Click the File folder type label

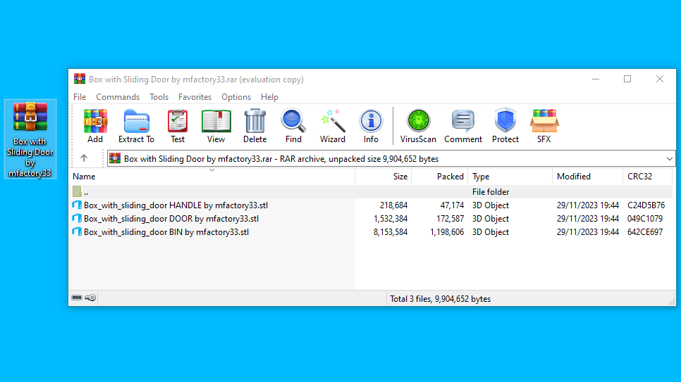[491, 191]
